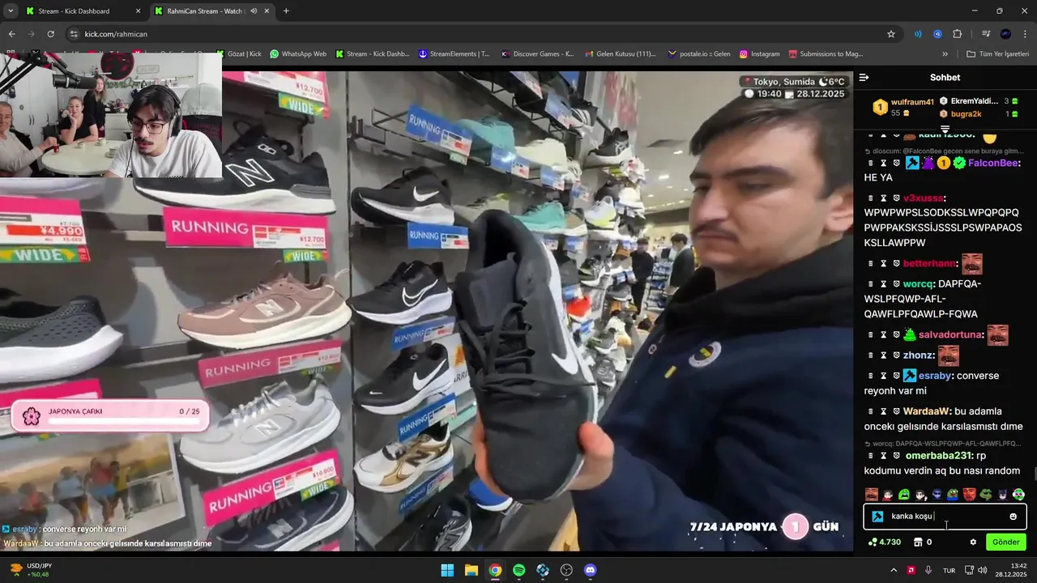Delete message icon beside esraby

pyautogui.click(x=871, y=376)
